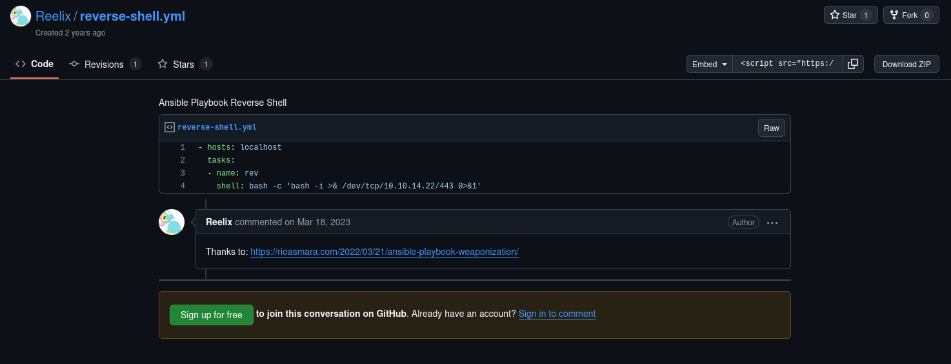Switch to the Code tab
This screenshot has height=364, width=951.
click(x=34, y=64)
